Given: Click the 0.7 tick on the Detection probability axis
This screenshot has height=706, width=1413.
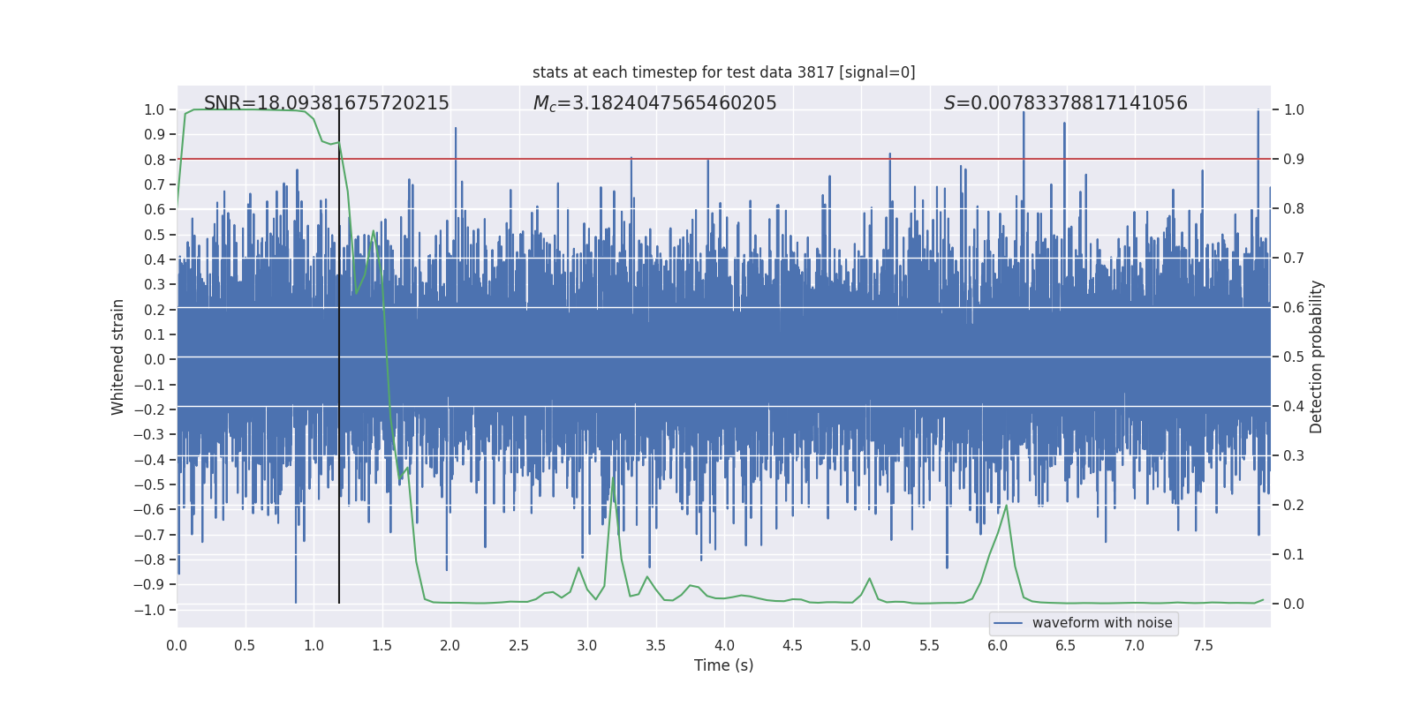Looking at the screenshot, I should [1294, 259].
